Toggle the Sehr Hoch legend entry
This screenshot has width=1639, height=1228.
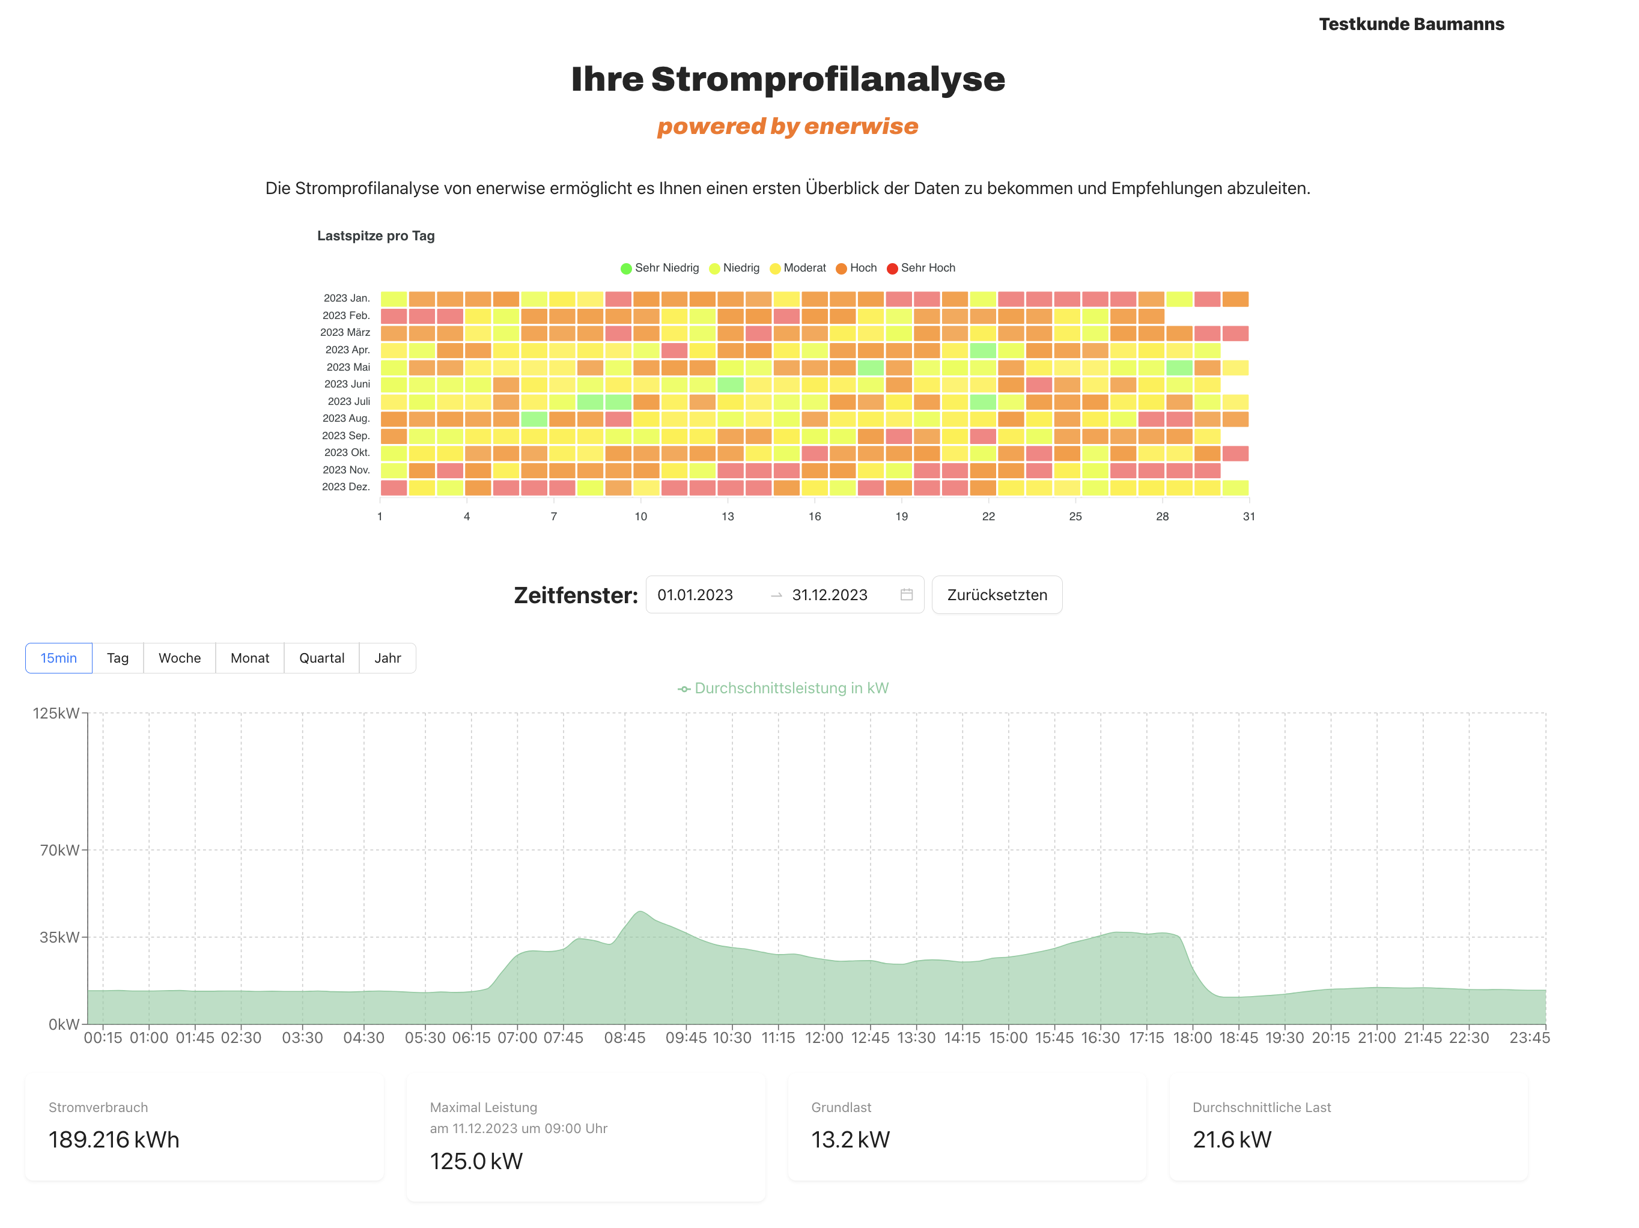(x=921, y=267)
